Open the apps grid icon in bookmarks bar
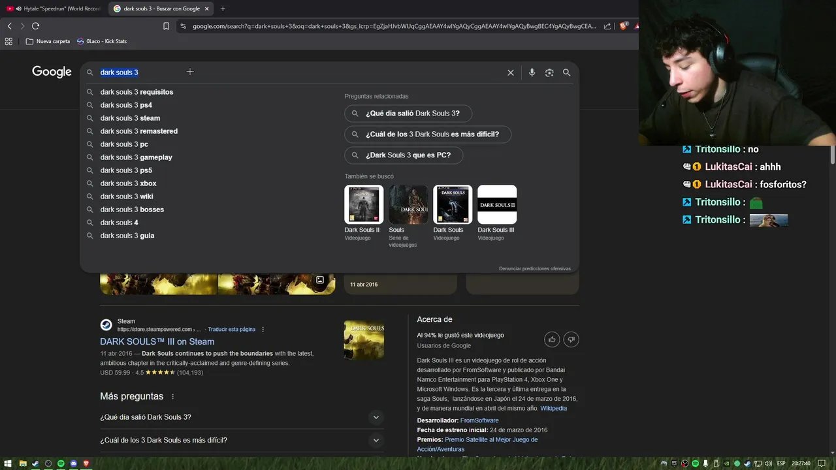 [x=8, y=41]
